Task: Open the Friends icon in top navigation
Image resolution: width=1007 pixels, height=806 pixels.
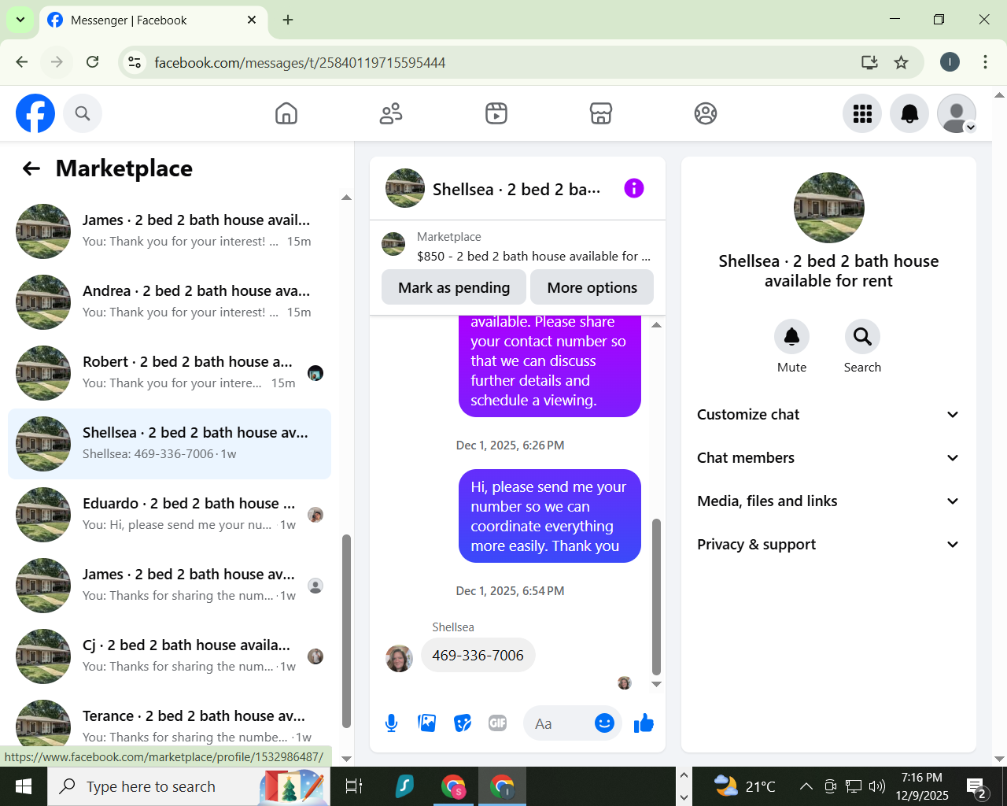Action: 391,113
